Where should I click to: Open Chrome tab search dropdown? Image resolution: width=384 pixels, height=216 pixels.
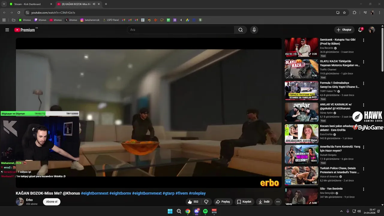click(x=4, y=4)
